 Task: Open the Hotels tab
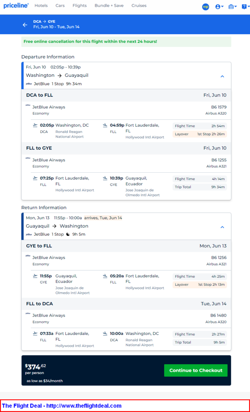(41, 6)
